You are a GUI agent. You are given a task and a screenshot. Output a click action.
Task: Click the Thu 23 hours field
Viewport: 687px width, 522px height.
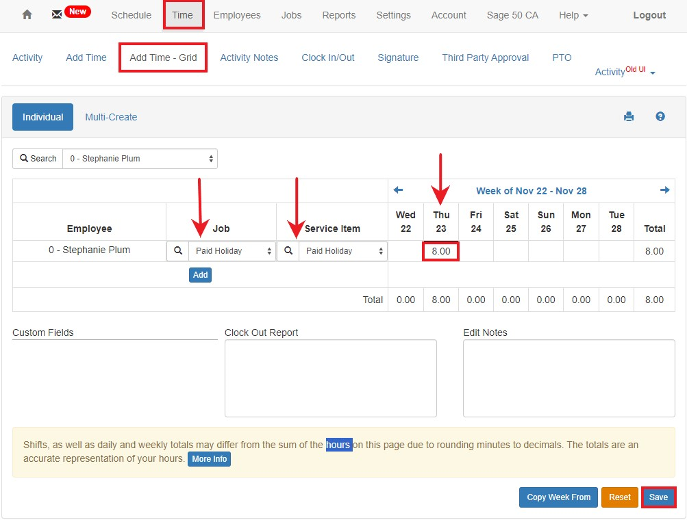click(x=441, y=251)
